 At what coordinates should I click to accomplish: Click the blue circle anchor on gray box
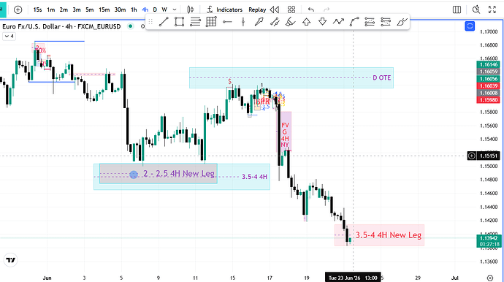134,175
